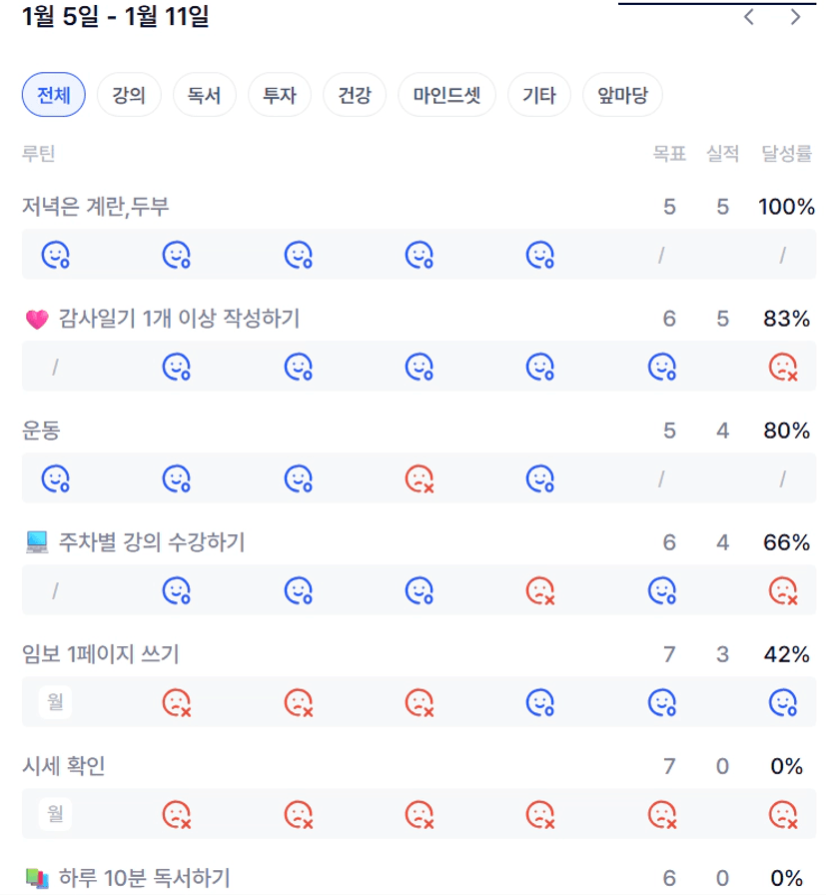Toggle the last sad face in 주차별 강의 row
The image size is (826, 895).
coord(783,591)
